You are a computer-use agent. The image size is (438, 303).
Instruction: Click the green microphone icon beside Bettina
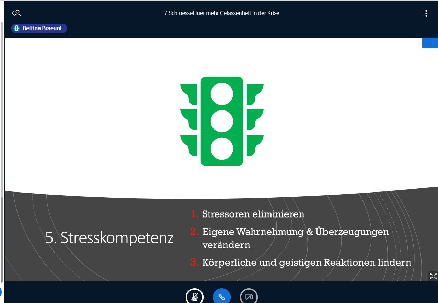tap(16, 28)
